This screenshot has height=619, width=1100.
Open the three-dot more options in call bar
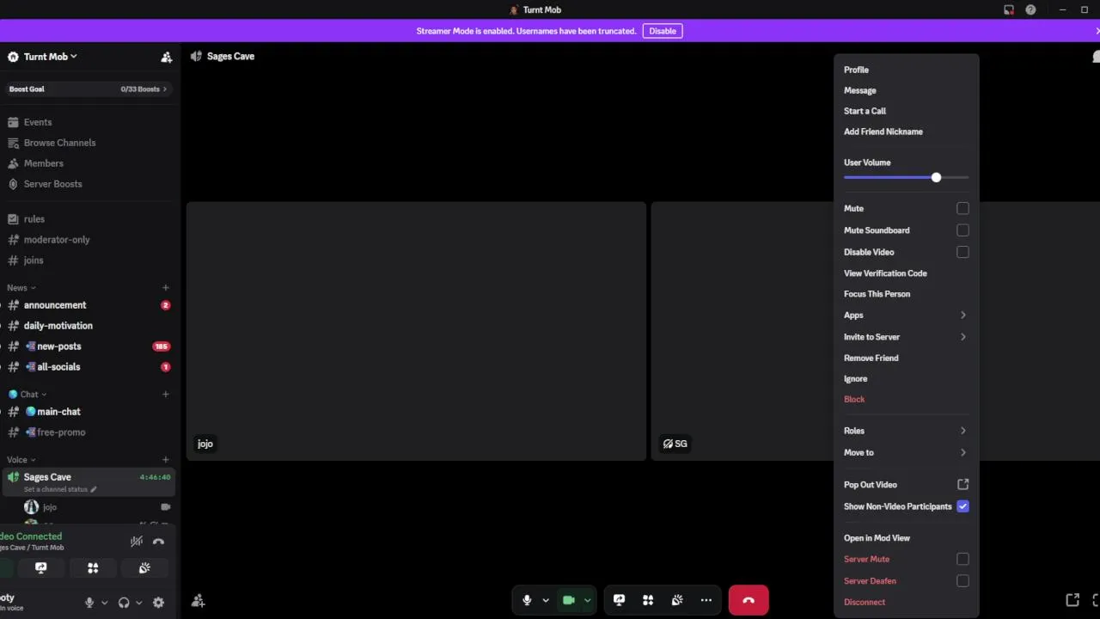pyautogui.click(x=706, y=600)
